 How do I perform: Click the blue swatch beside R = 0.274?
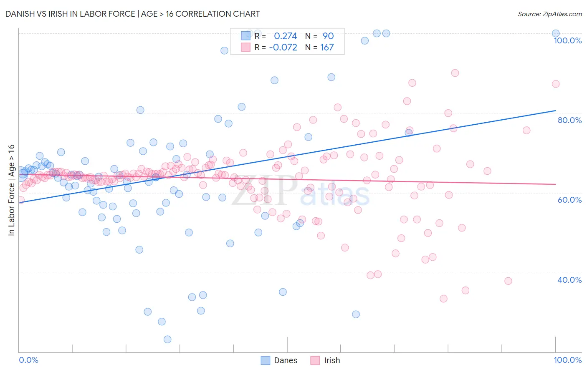coord(245,36)
